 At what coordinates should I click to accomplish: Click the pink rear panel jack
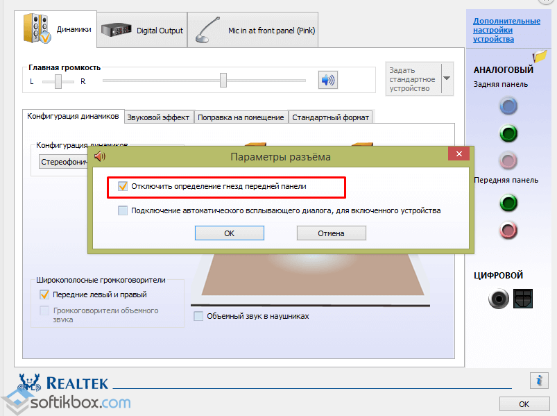pos(509,160)
